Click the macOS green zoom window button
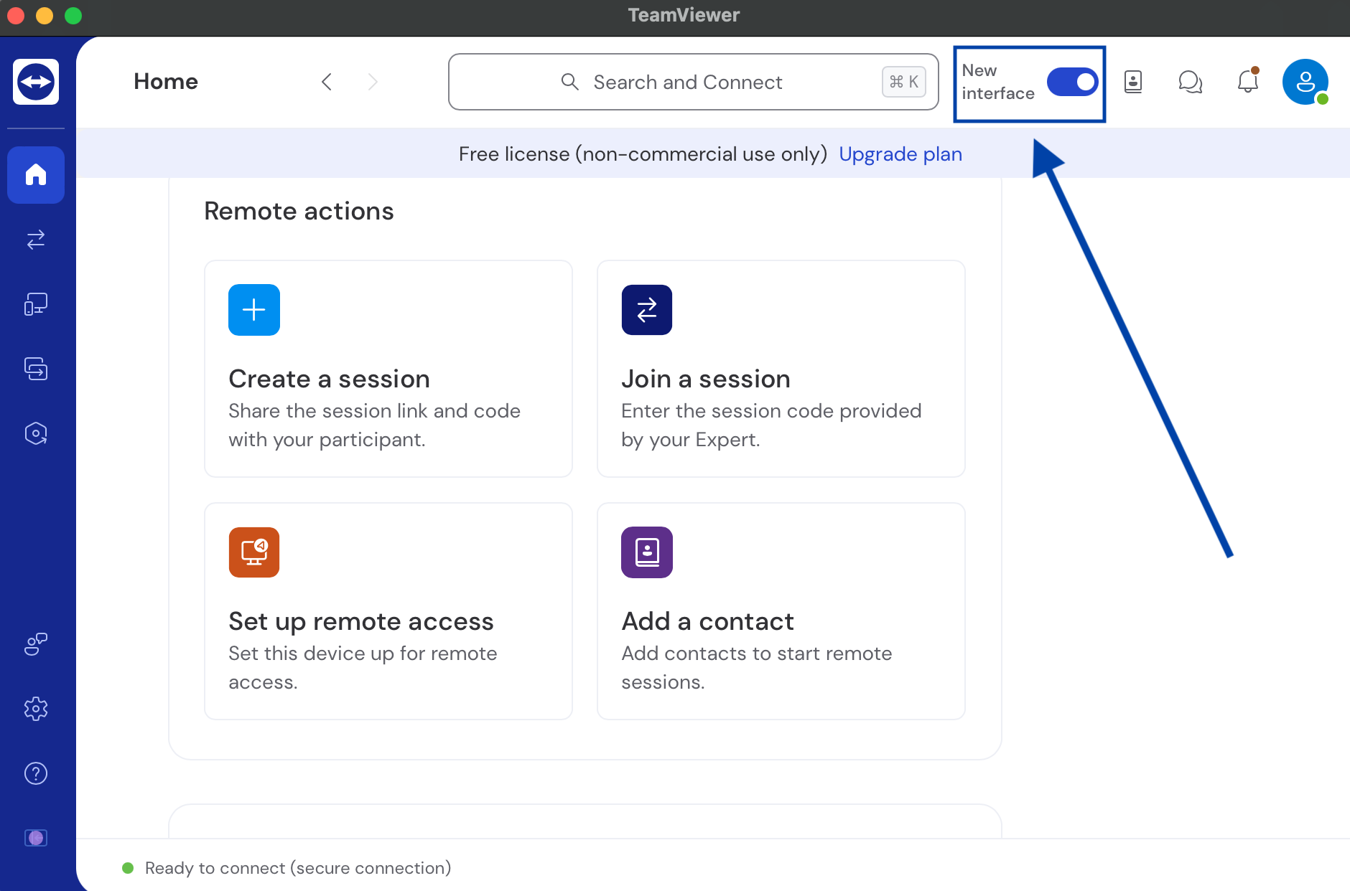The height and width of the screenshot is (891, 1350). point(73,16)
